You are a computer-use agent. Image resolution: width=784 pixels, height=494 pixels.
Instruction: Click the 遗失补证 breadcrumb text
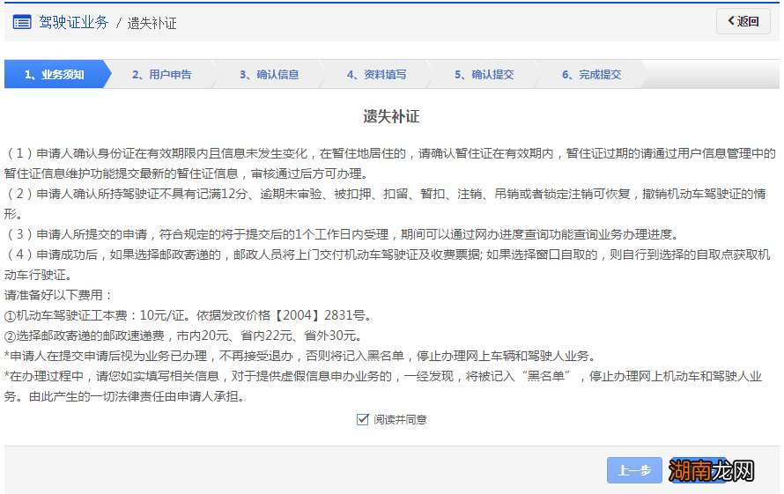point(152,23)
